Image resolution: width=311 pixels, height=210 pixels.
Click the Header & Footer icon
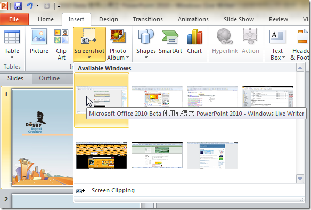[x=302, y=37]
